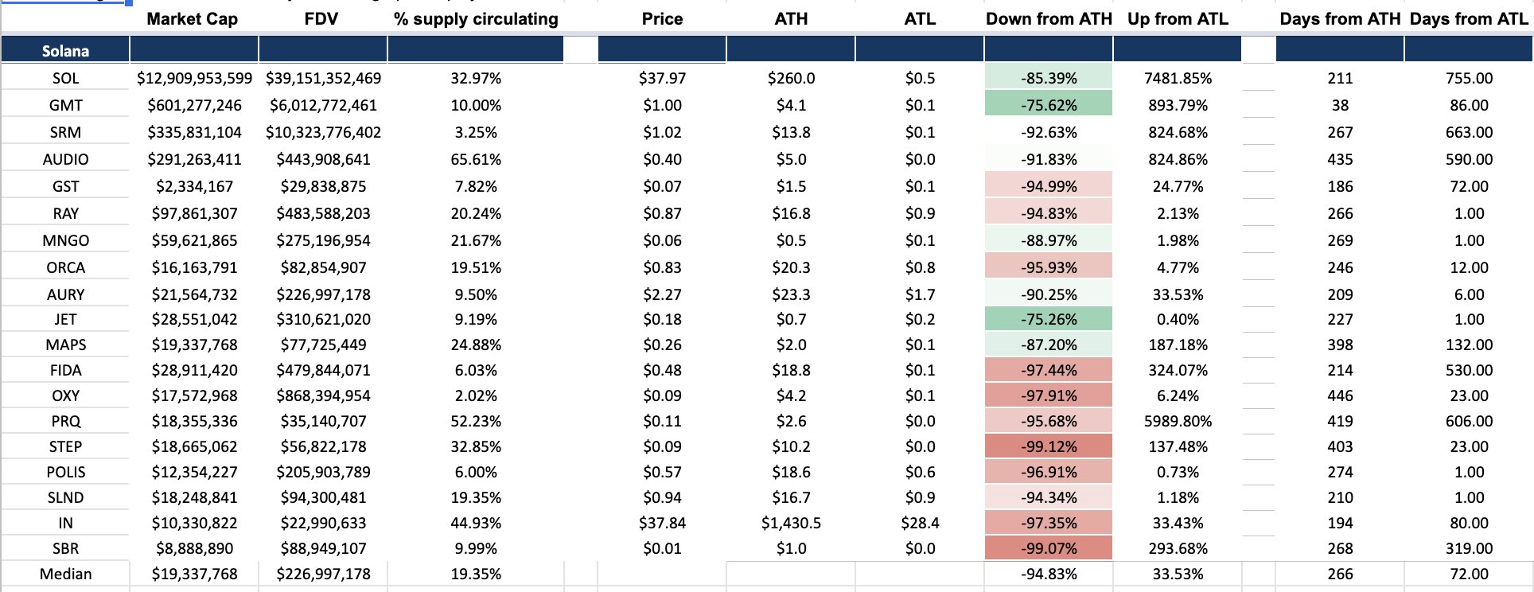
Task: Select the Solana section header cell
Action: [65, 51]
